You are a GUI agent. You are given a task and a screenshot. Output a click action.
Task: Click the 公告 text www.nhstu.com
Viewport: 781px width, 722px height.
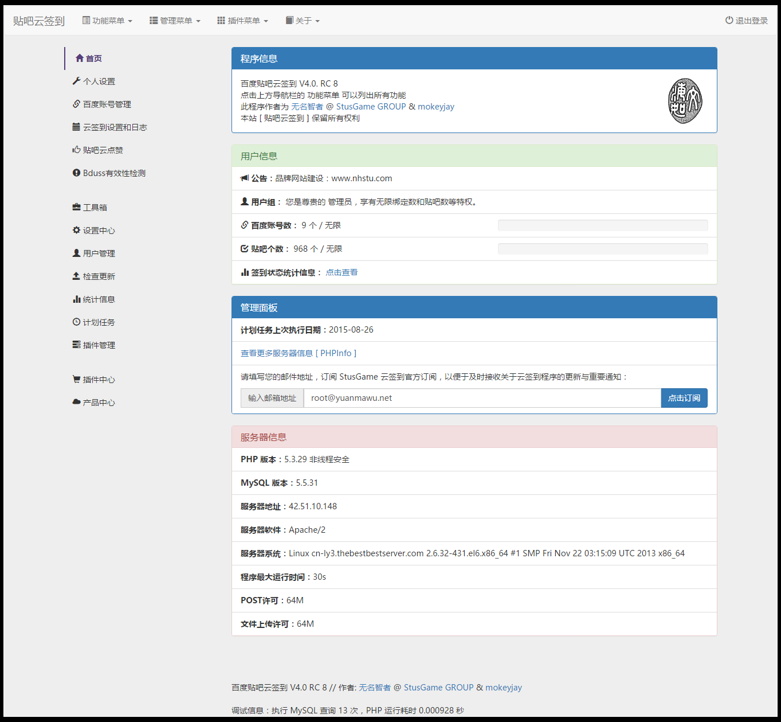coord(362,178)
